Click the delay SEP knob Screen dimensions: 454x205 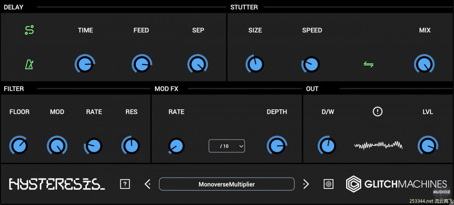click(197, 65)
